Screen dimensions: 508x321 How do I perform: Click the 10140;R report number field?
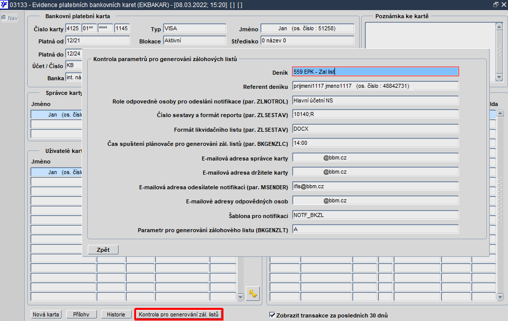375,114
